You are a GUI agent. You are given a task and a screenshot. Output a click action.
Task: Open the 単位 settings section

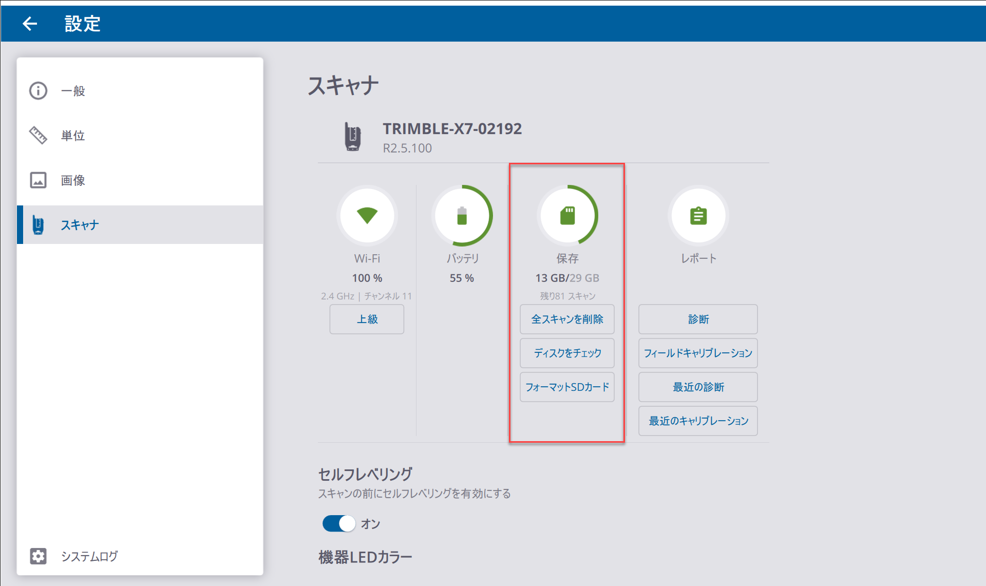pos(140,136)
